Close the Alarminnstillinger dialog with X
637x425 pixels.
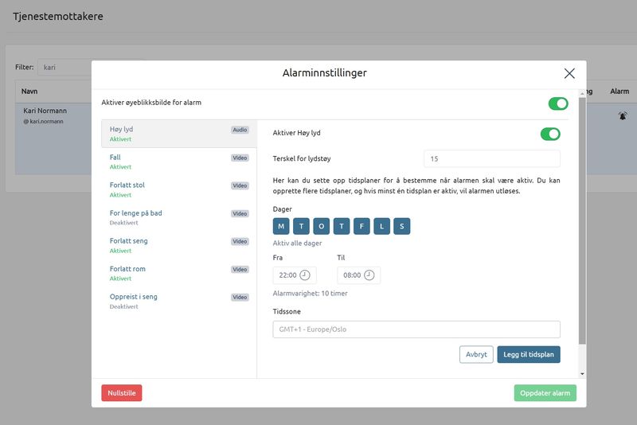point(569,73)
